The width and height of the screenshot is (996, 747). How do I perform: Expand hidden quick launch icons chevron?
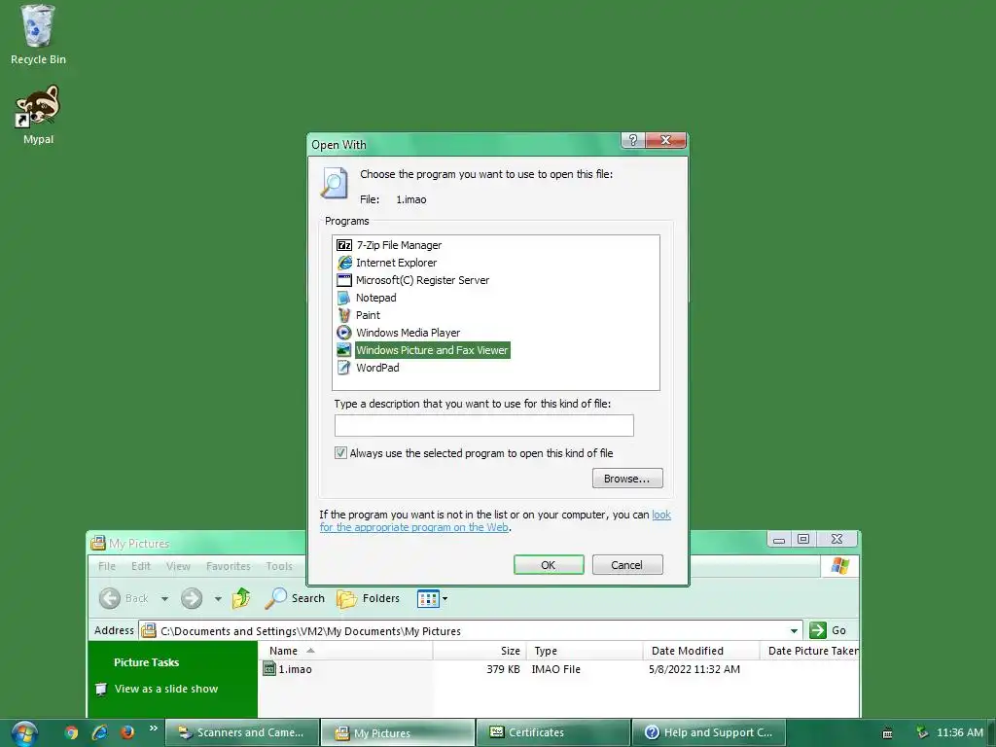[153, 728]
